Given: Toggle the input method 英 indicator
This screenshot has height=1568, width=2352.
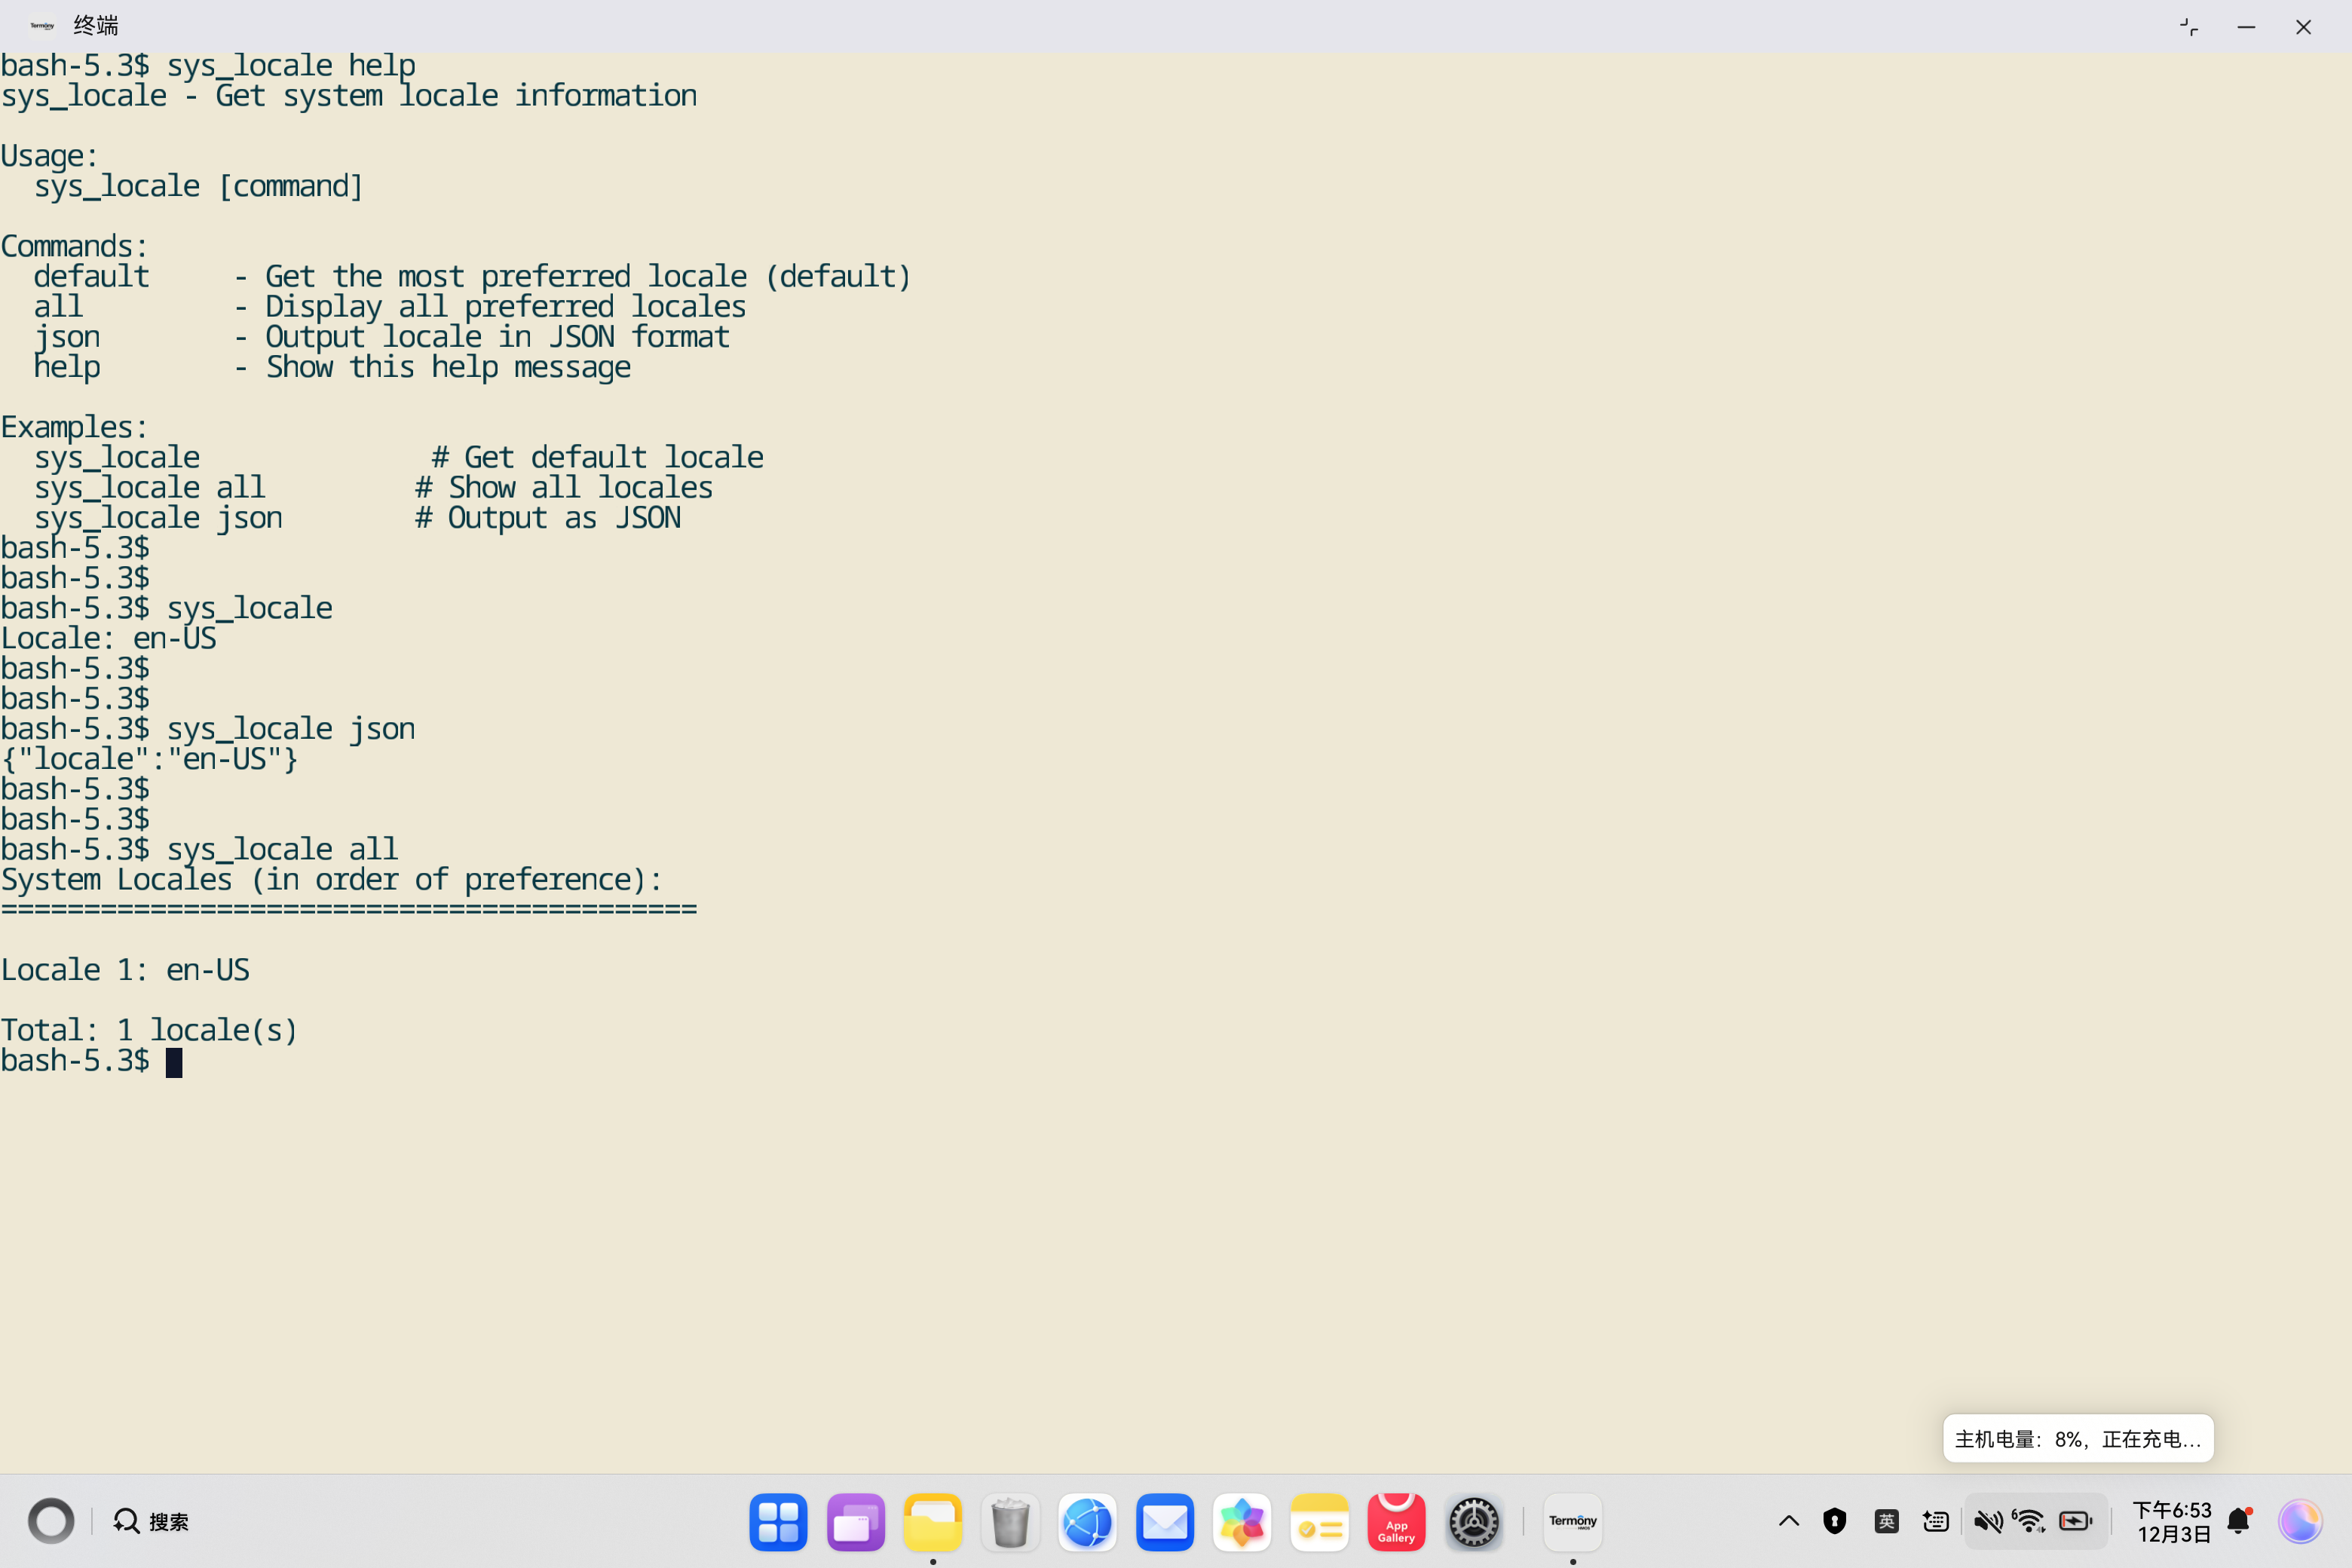Looking at the screenshot, I should click(1886, 1521).
